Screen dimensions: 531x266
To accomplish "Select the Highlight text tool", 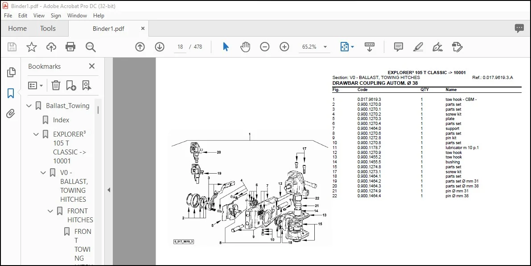I will (418, 47).
